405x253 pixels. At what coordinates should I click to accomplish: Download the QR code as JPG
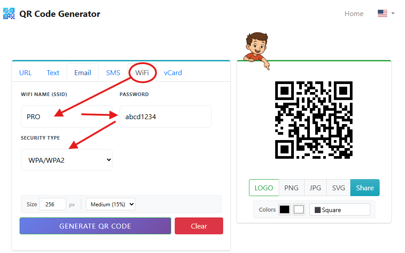[x=315, y=188]
